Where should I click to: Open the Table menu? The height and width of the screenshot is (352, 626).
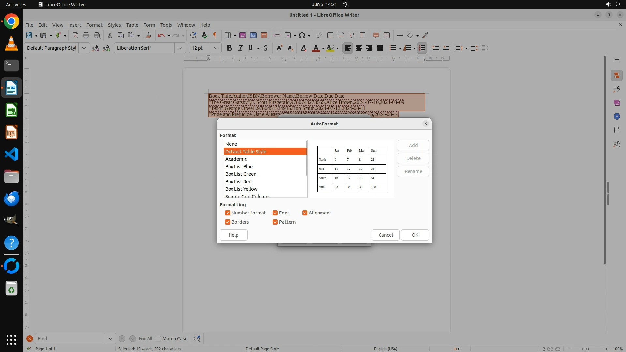[132, 25]
